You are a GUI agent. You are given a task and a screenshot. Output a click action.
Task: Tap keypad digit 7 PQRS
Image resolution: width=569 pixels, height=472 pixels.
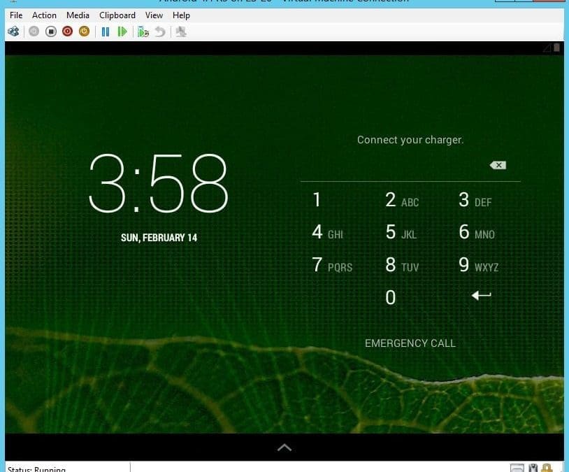click(x=332, y=265)
